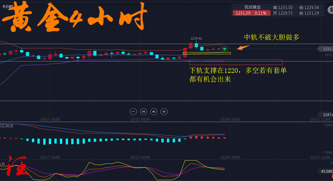Select the red 1231.39 0.11% price badge
Image resolution: width=333 pixels, height=181 pixels.
pyautogui.click(x=252, y=13)
